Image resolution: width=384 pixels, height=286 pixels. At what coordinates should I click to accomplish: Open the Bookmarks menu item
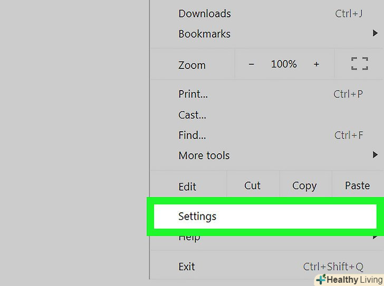[204, 34]
